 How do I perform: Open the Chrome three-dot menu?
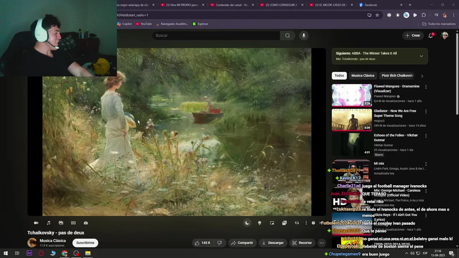(454, 15)
